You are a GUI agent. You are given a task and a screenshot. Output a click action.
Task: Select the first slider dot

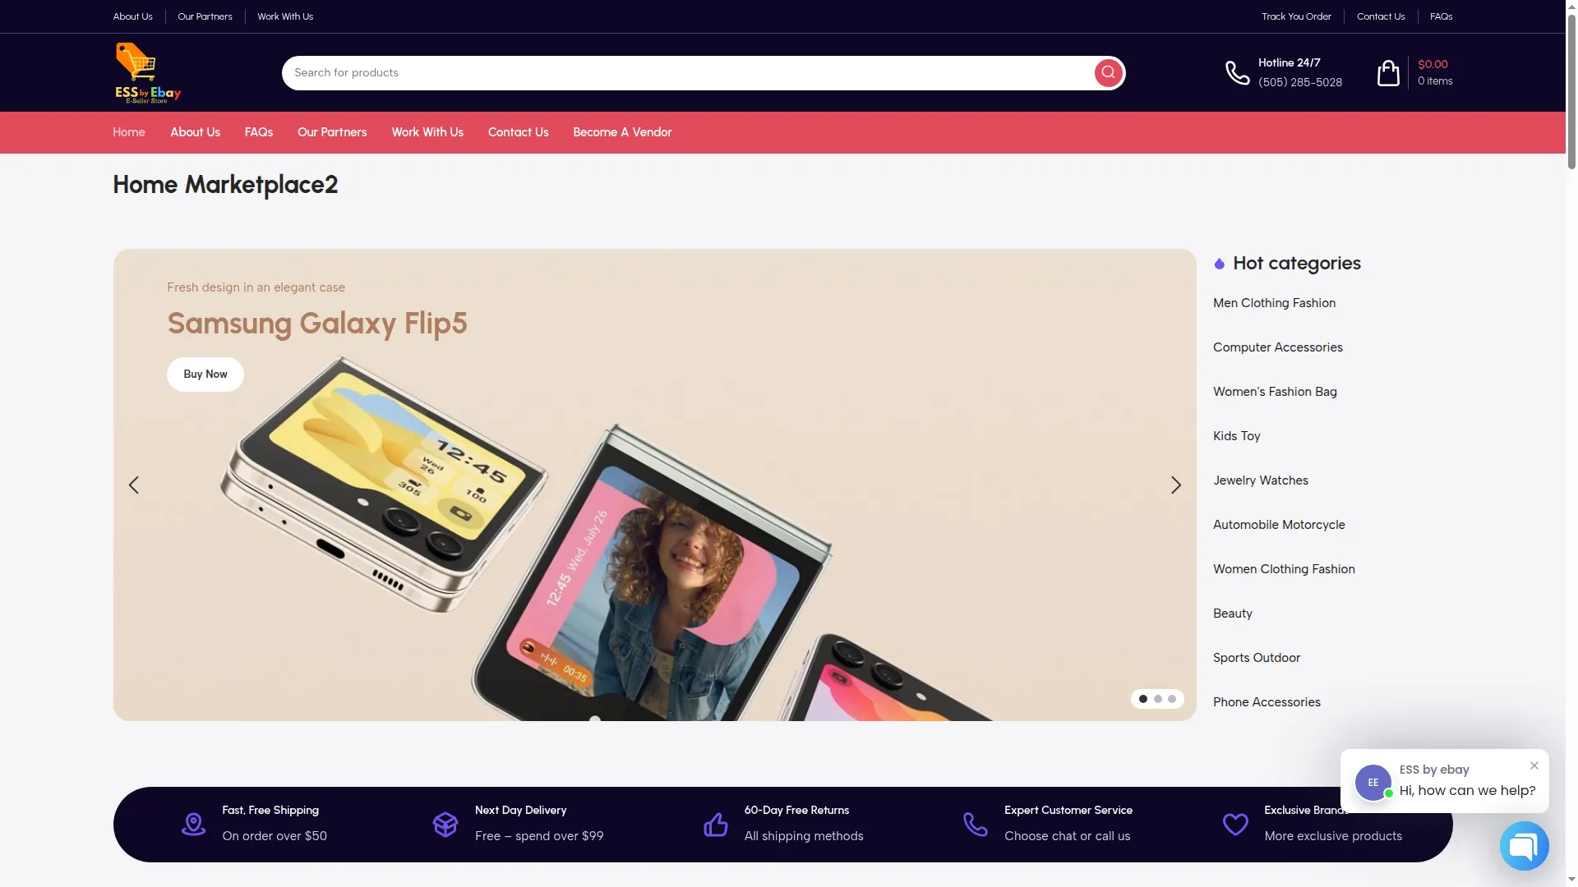(1143, 698)
